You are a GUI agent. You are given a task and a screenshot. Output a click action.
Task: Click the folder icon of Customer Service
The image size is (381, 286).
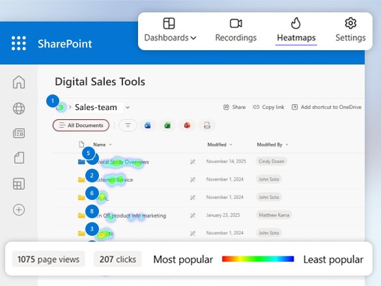(81, 180)
